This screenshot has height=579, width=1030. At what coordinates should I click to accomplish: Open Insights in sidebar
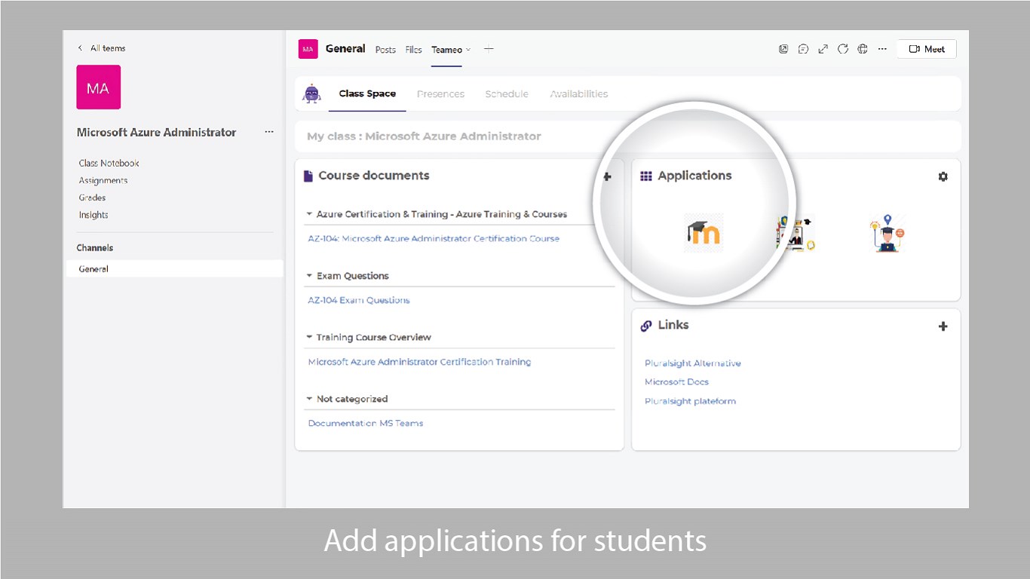pos(93,215)
